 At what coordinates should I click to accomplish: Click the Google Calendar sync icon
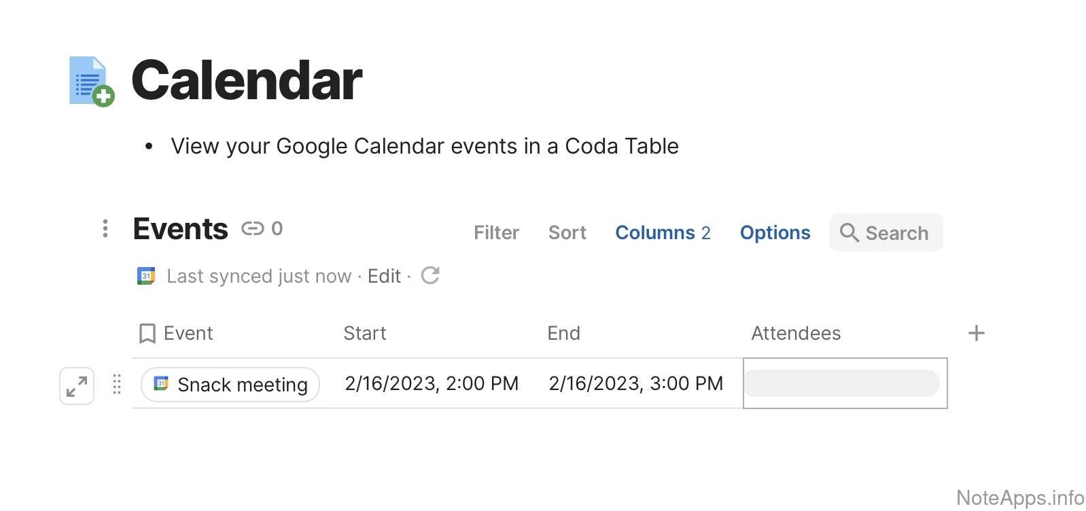146,276
